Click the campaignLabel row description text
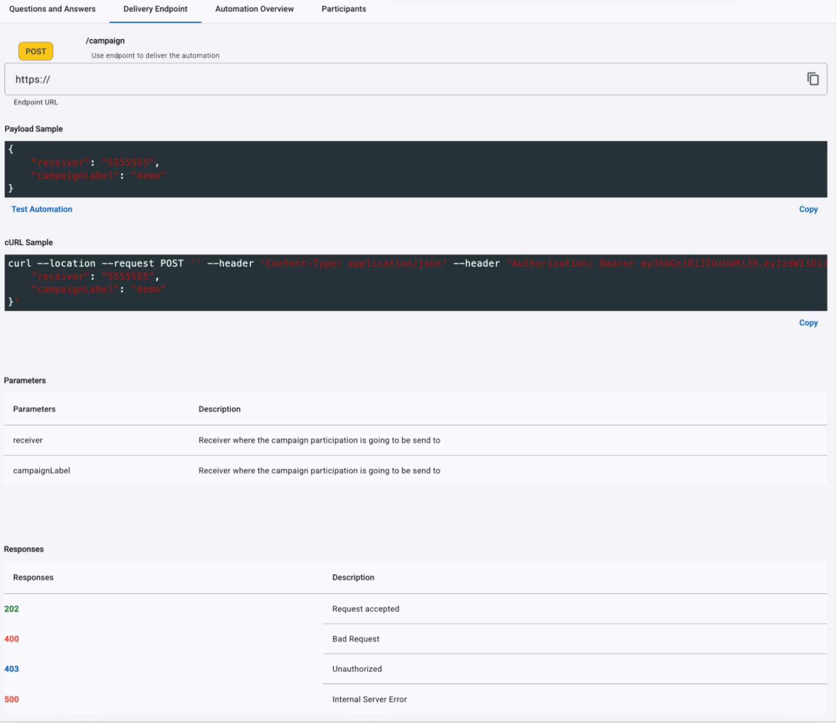The image size is (836, 723). (319, 471)
